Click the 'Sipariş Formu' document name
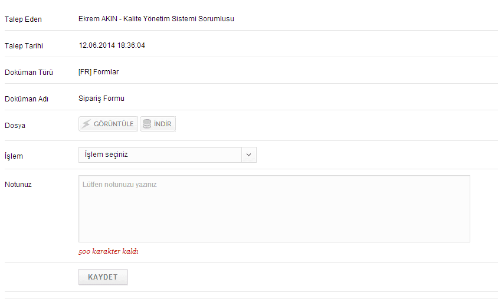 point(101,99)
